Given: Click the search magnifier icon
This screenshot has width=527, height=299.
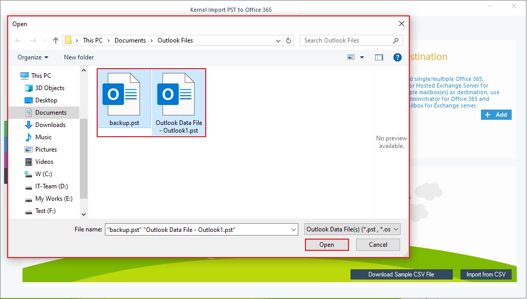Looking at the screenshot, I should pos(396,40).
